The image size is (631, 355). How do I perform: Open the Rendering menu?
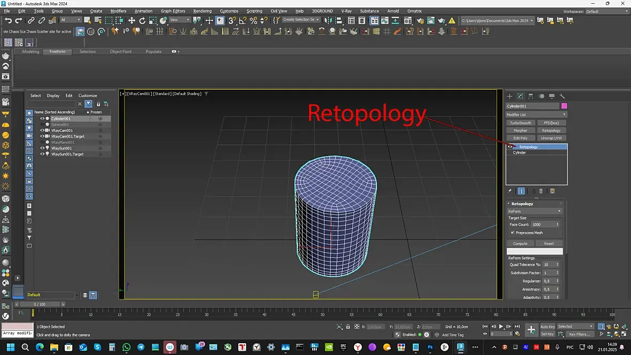click(x=202, y=11)
